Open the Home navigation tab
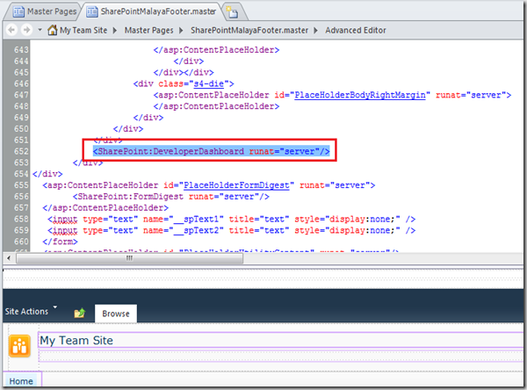527x390 pixels. point(21,381)
